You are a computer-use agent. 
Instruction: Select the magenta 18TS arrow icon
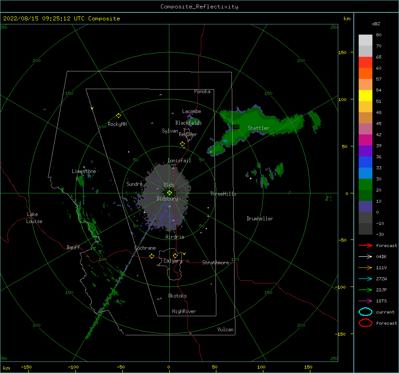coord(365,301)
